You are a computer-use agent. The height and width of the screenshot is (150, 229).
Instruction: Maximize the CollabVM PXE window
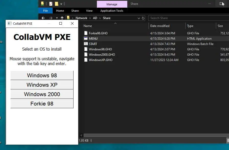click(x=61, y=23)
